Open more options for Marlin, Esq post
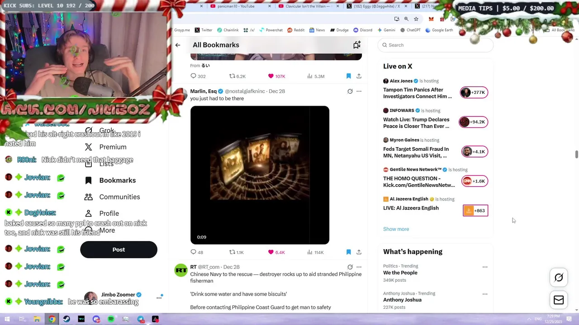The width and height of the screenshot is (579, 325). tap(359, 91)
